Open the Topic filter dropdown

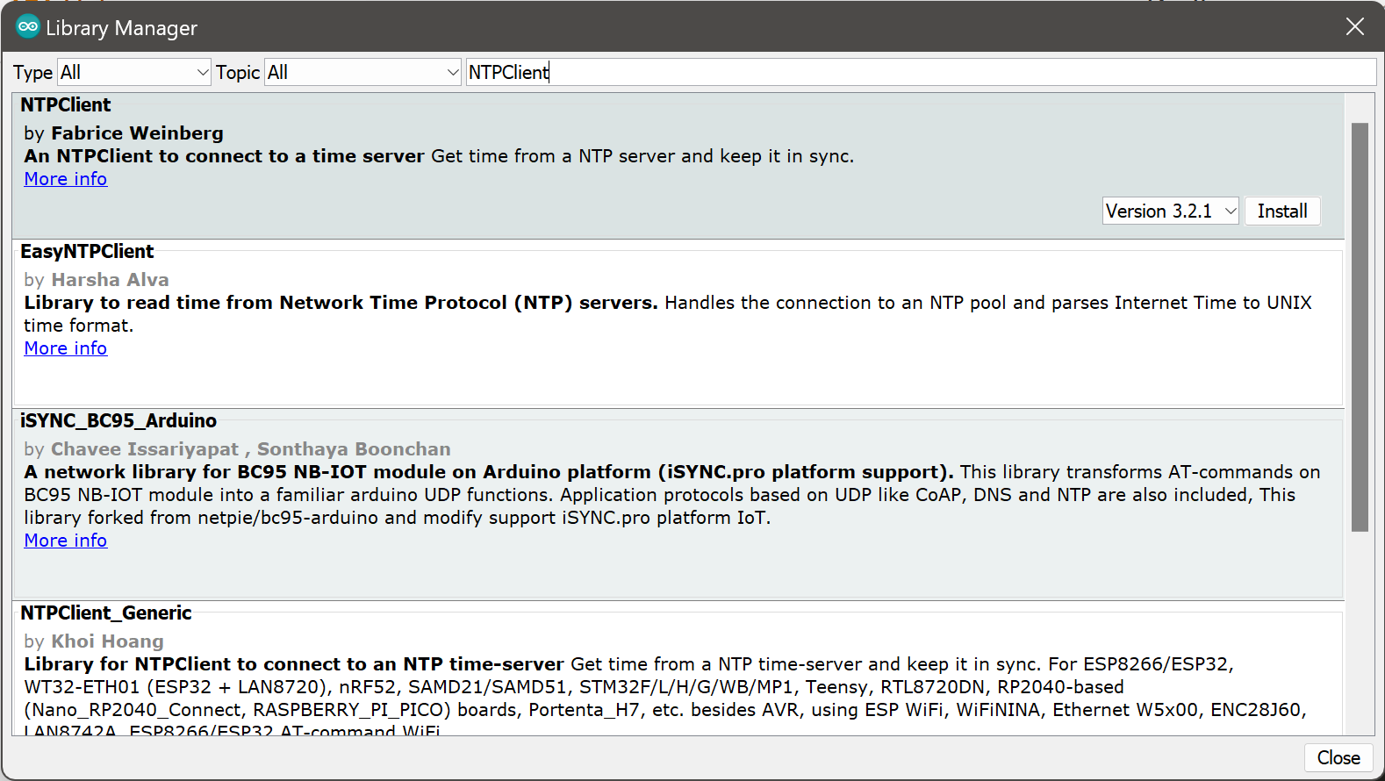click(x=363, y=72)
